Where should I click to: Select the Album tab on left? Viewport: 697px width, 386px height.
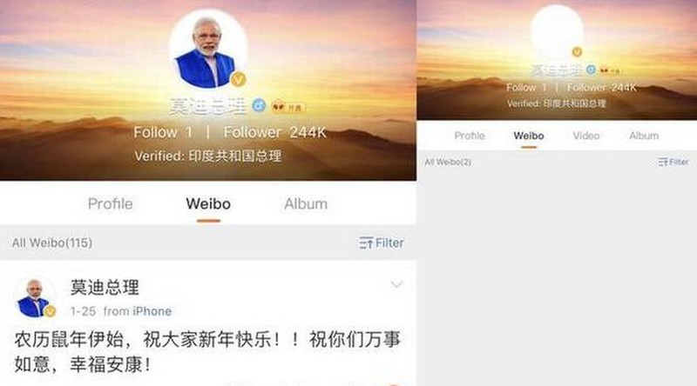point(306,203)
